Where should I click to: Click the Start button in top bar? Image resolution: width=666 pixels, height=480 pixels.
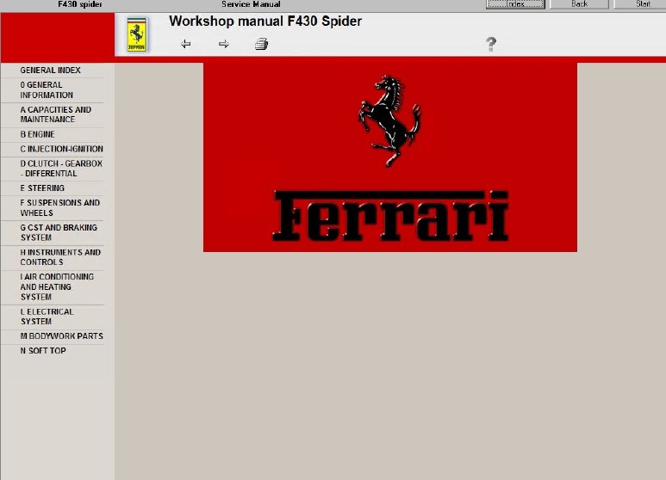coord(640,4)
